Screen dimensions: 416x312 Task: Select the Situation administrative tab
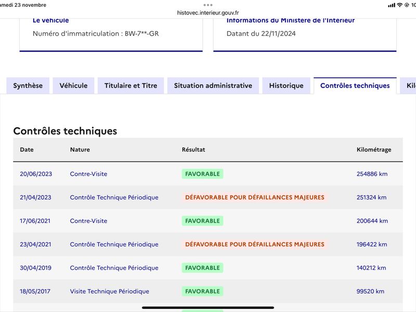coord(213,85)
